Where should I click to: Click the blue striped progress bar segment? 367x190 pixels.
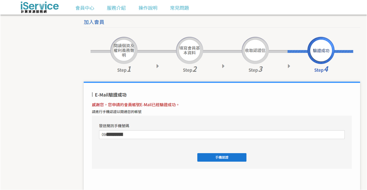[297, 51]
